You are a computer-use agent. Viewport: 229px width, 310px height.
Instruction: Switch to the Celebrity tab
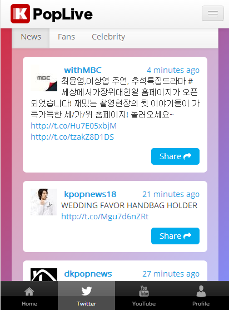tap(108, 37)
